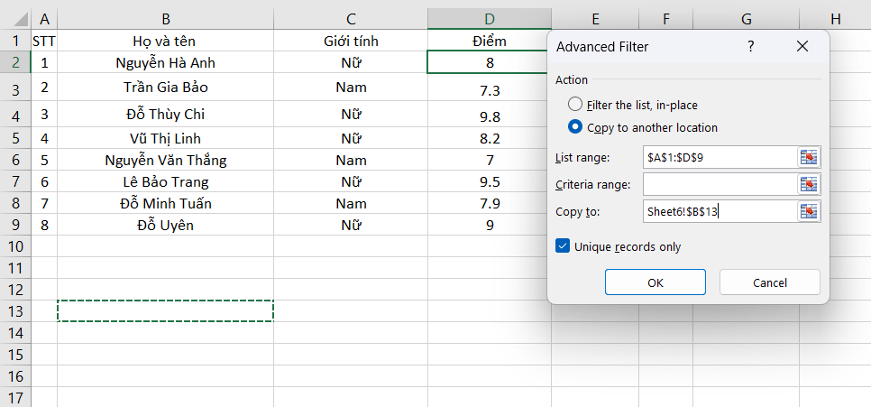Click the Criteria range collapse dialog icon

[809, 184]
